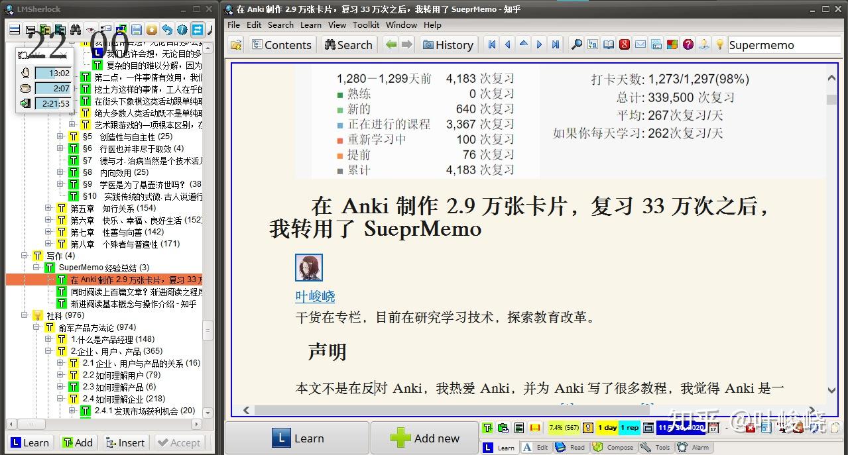Click the open book dictionary icon

609,44
